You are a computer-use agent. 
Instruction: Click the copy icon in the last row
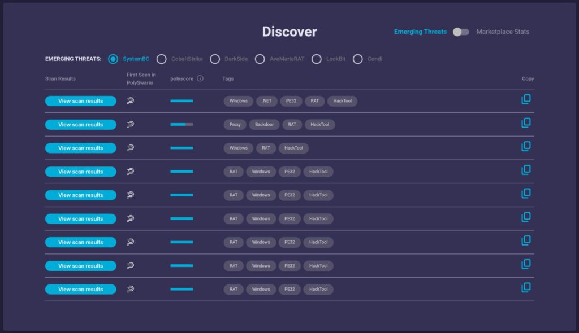(526, 287)
